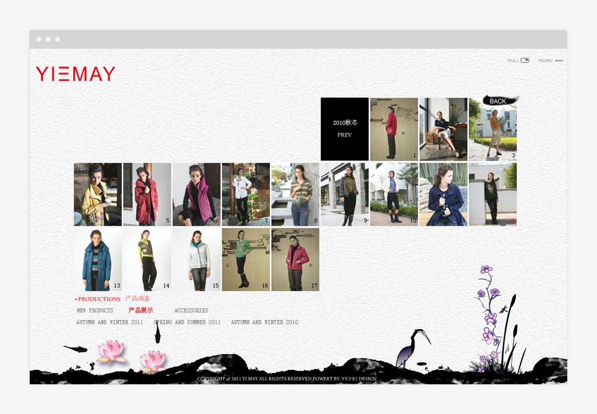Open the PRODUCTIONS menu section
The height and width of the screenshot is (414, 597).
(99, 299)
